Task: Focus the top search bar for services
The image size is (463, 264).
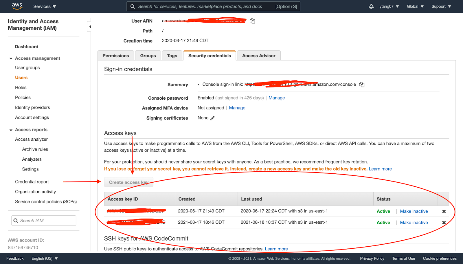Action: [x=213, y=6]
